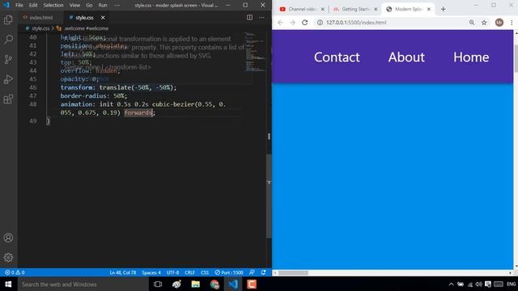This screenshot has width=518, height=291.
Task: Click Search the web and Windows box
Action: (83, 284)
